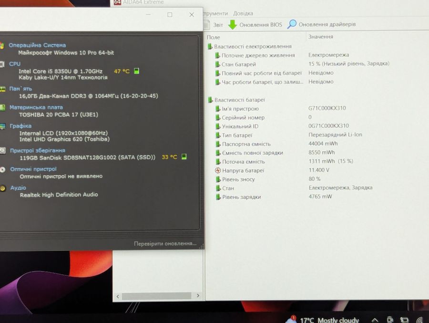This screenshot has height=323, width=429.
Task: Click the AIDA64 Extreme title bar icon
Action: click(x=117, y=2)
